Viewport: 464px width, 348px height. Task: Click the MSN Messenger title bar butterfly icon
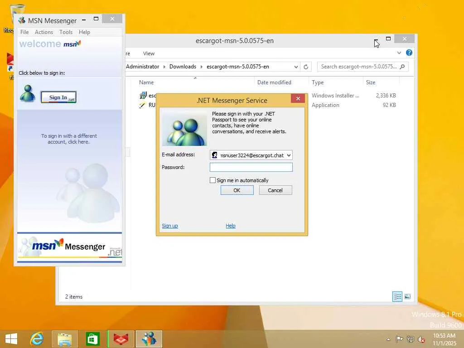point(22,20)
